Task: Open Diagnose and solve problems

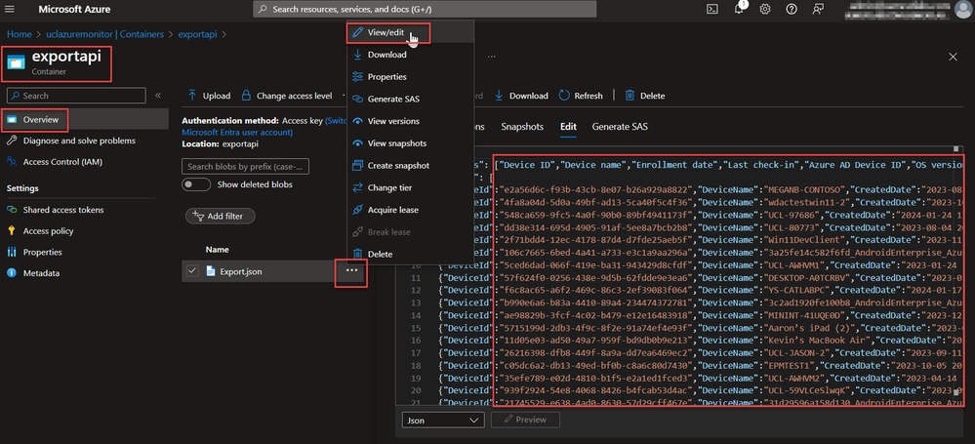Action: pos(79,141)
